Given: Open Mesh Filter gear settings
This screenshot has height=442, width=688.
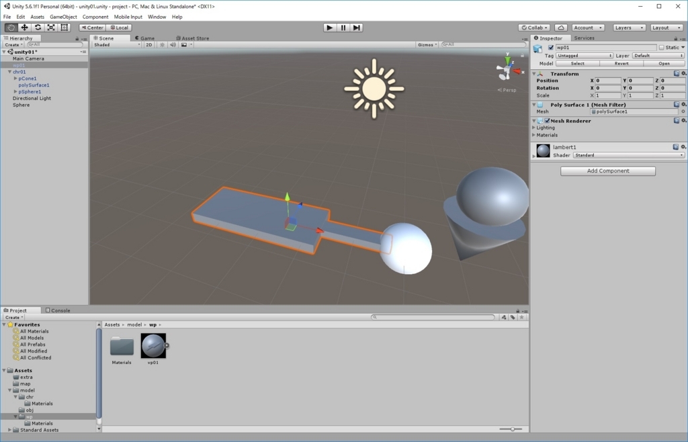Looking at the screenshot, I should (683, 104).
